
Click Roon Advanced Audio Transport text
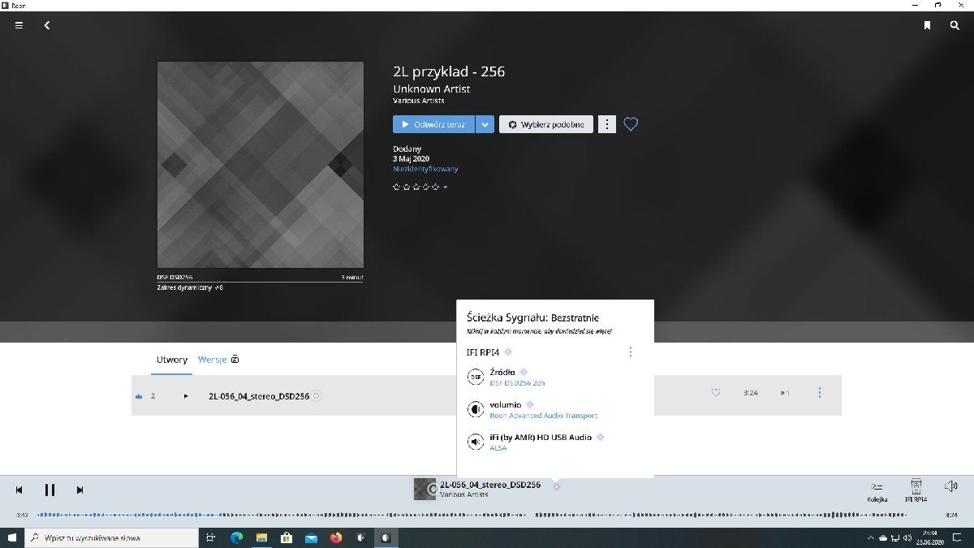[543, 415]
